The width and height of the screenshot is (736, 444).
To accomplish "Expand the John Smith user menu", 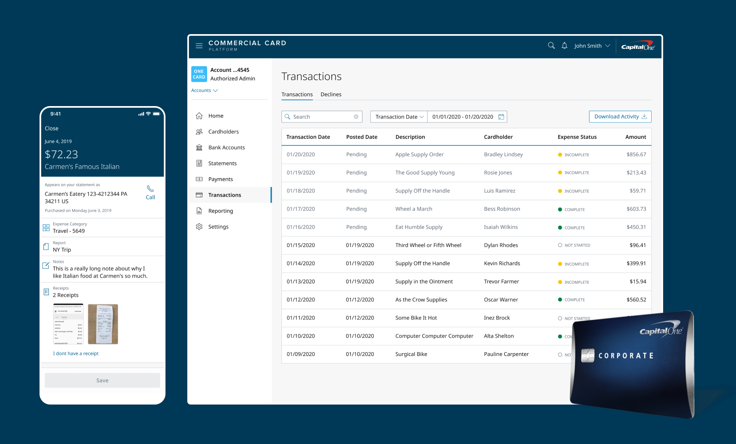I will 592,46.
